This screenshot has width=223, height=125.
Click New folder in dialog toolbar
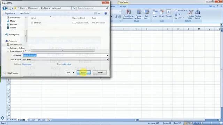click(x=24, y=14)
